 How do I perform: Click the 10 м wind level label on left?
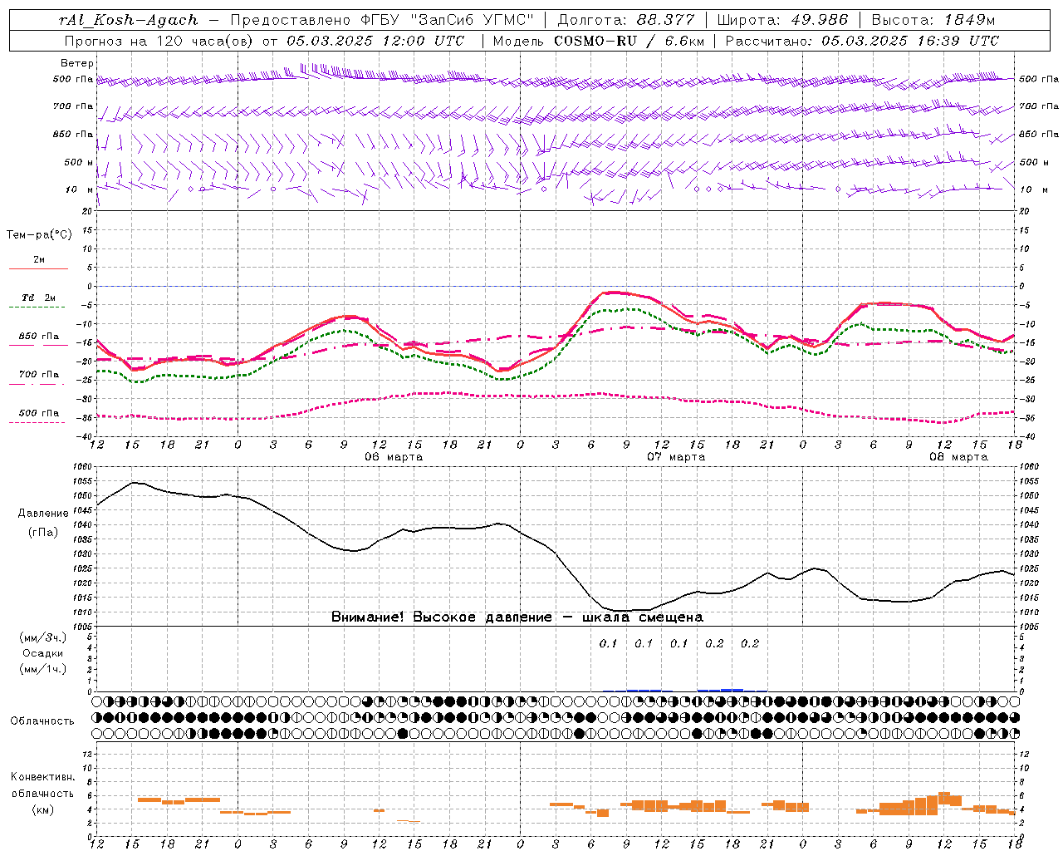pyautogui.click(x=80, y=189)
